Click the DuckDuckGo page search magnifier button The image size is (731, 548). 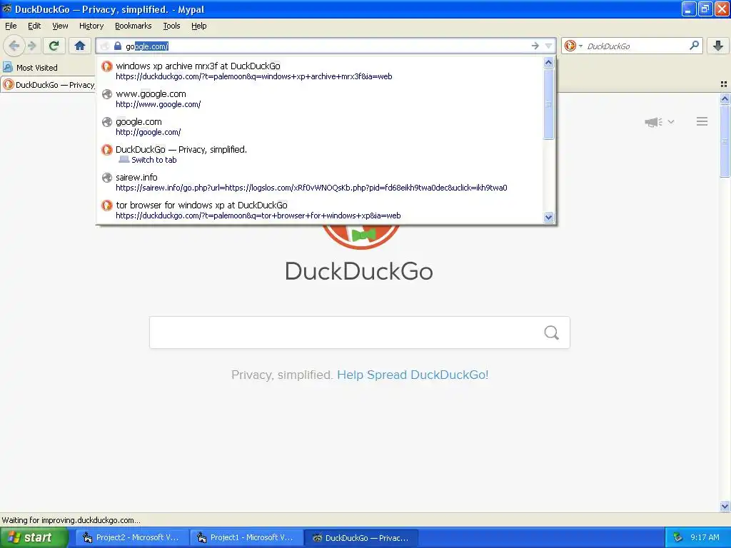point(552,333)
